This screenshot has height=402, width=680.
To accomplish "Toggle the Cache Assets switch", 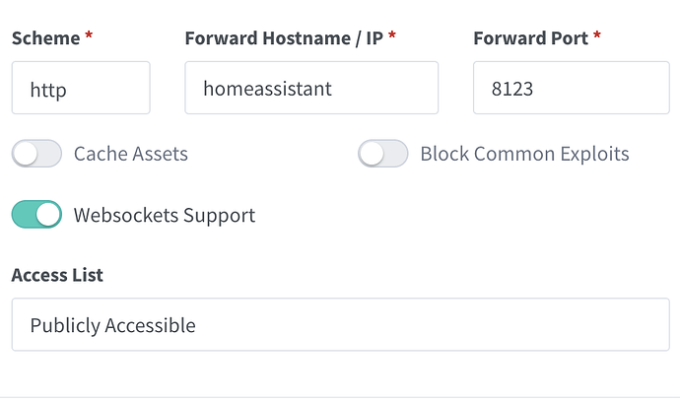I will click(x=36, y=154).
